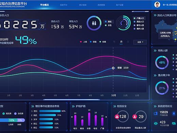The image size is (177, 133).
Task: Click double-chevron icon beside 特殊人群
Action: [155, 50]
